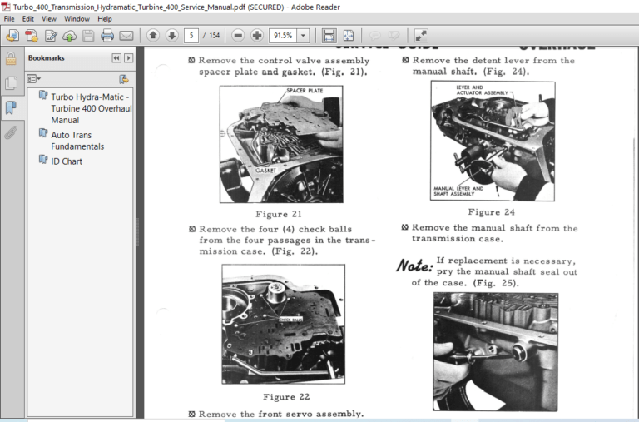Click the manual shaft seal photo

click(496, 352)
